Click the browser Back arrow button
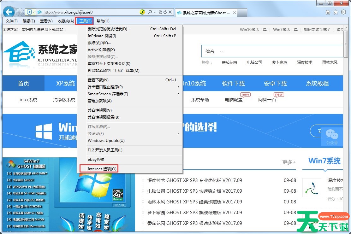This screenshot has width=351, height=234. (9, 12)
